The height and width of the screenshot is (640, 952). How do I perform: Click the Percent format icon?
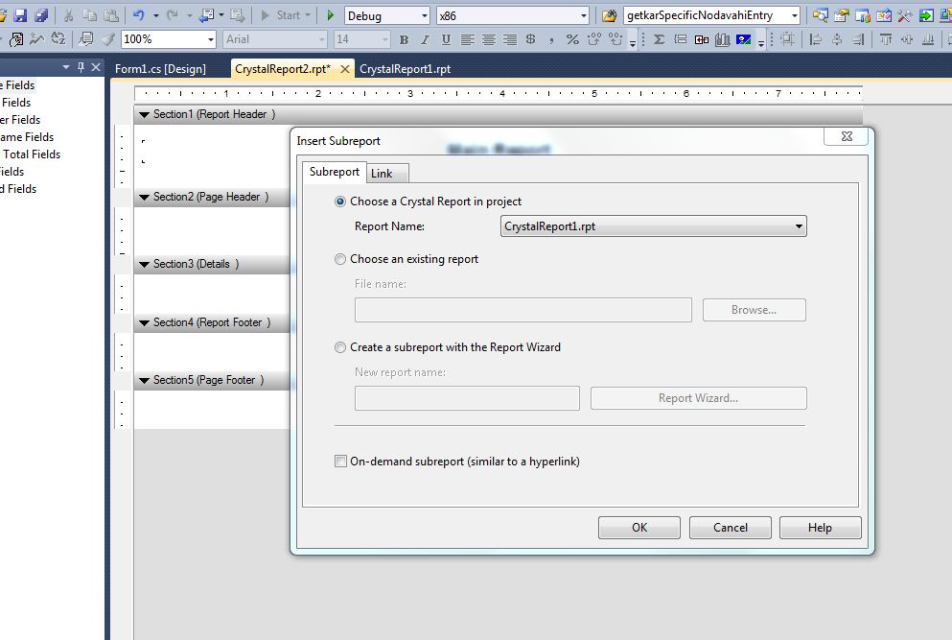(x=572, y=39)
